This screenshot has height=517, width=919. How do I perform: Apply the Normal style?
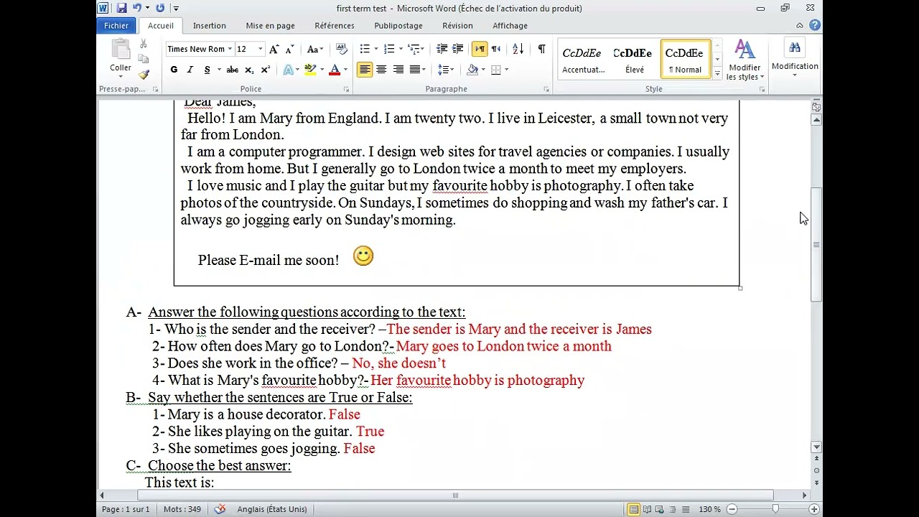pos(685,60)
